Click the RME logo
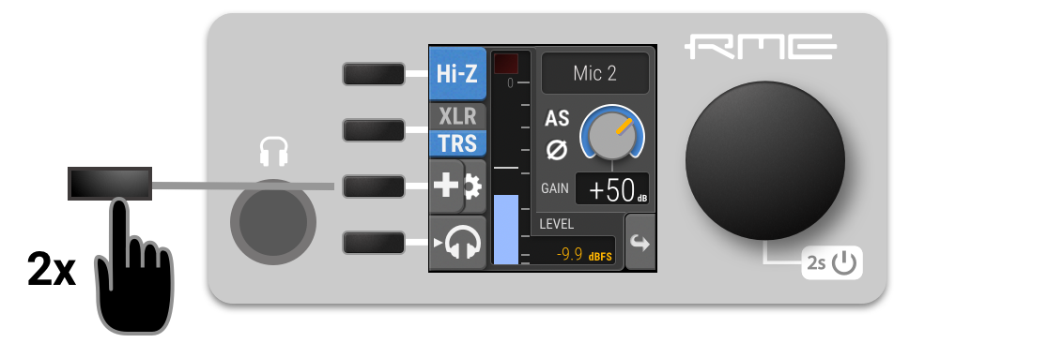Viewport: 1048px width, 343px height. [x=761, y=48]
